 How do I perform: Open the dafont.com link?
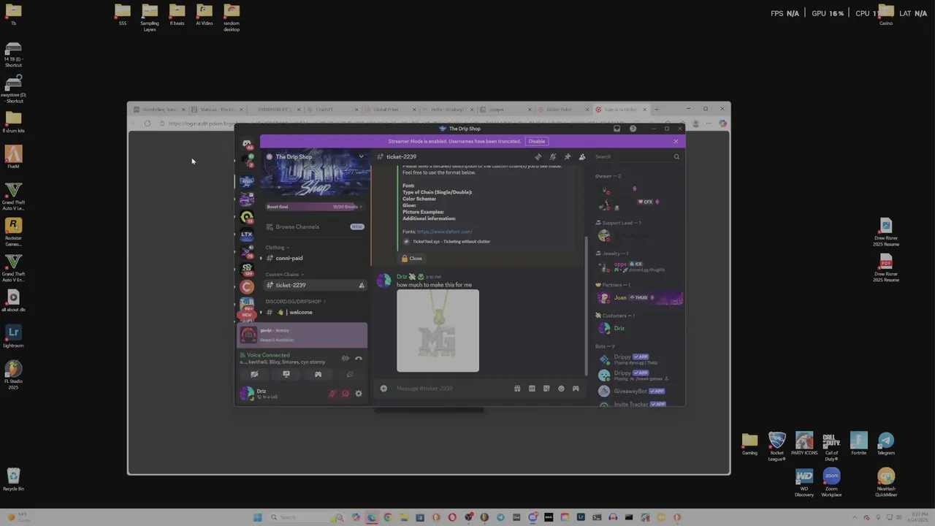[x=444, y=232]
